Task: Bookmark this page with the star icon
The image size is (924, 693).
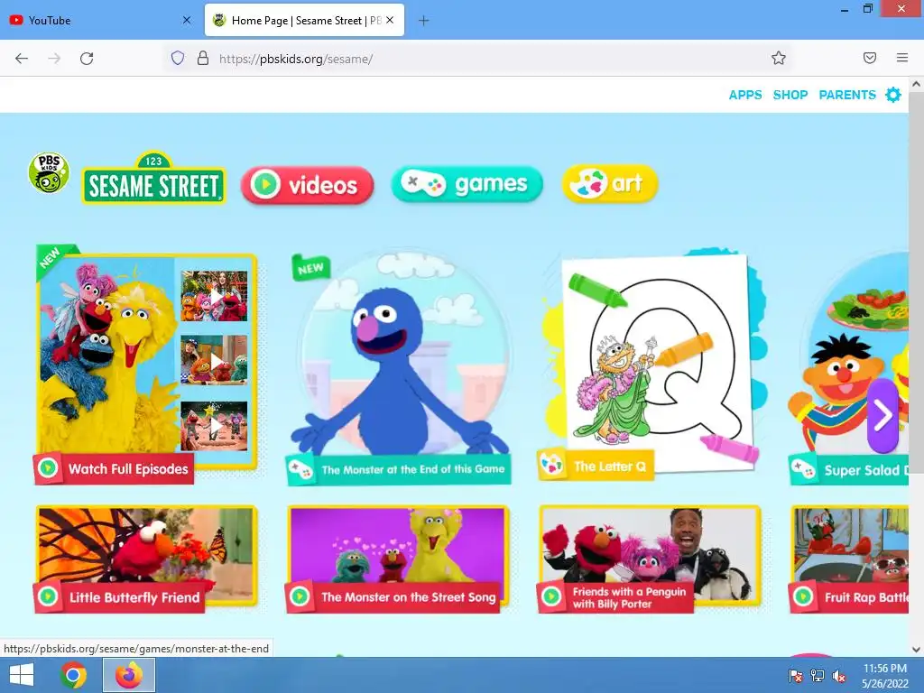Action: [x=779, y=58]
